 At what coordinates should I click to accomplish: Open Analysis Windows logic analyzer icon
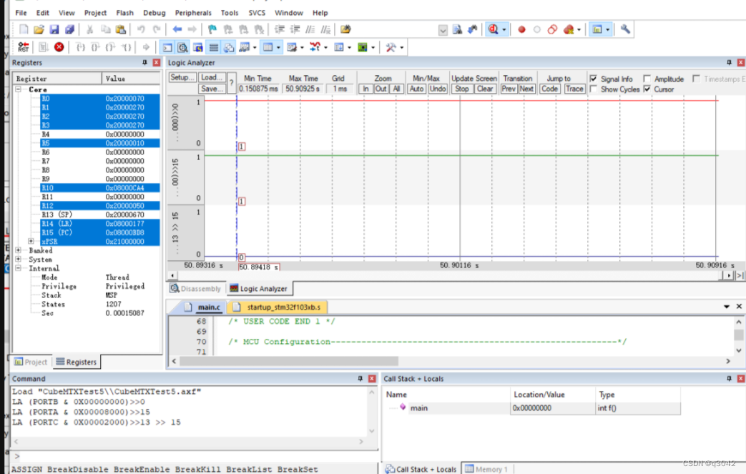pos(315,47)
